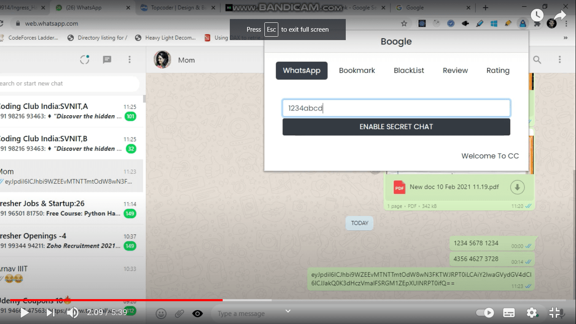Open the Coding Club India:SVNIT,A chat
This screenshot has width=576, height=324.
click(x=71, y=111)
